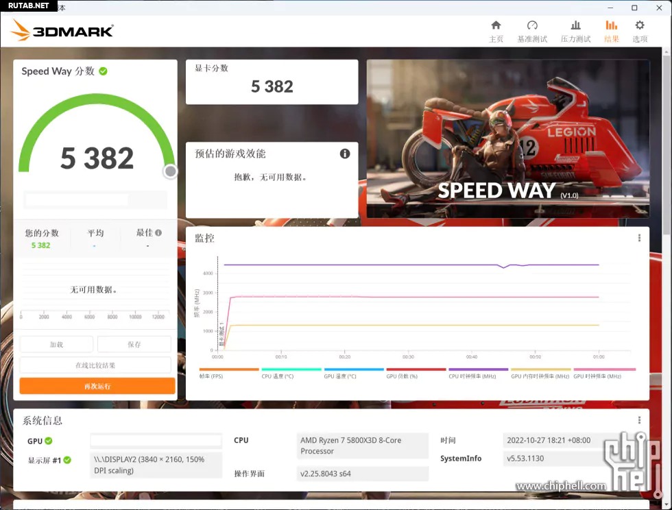Click green checkmark beside Speed Way score

(103, 71)
